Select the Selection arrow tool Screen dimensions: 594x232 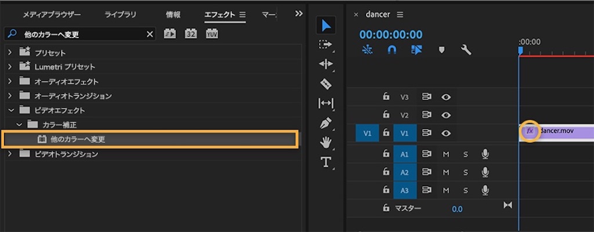(x=326, y=25)
